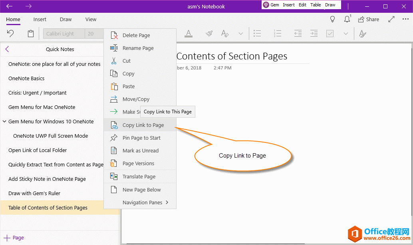This screenshot has height=245, width=413.
Task: Open the lightbulb Tell Me icon
Action: (x=332, y=19)
